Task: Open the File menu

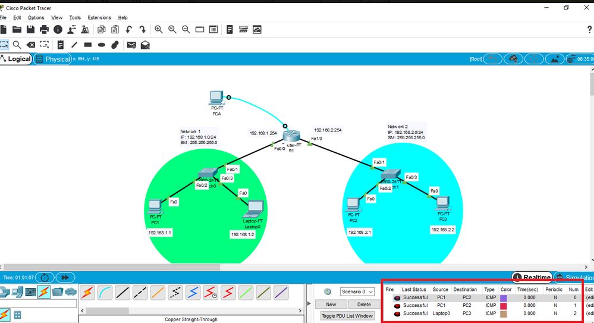Action: tap(4, 17)
